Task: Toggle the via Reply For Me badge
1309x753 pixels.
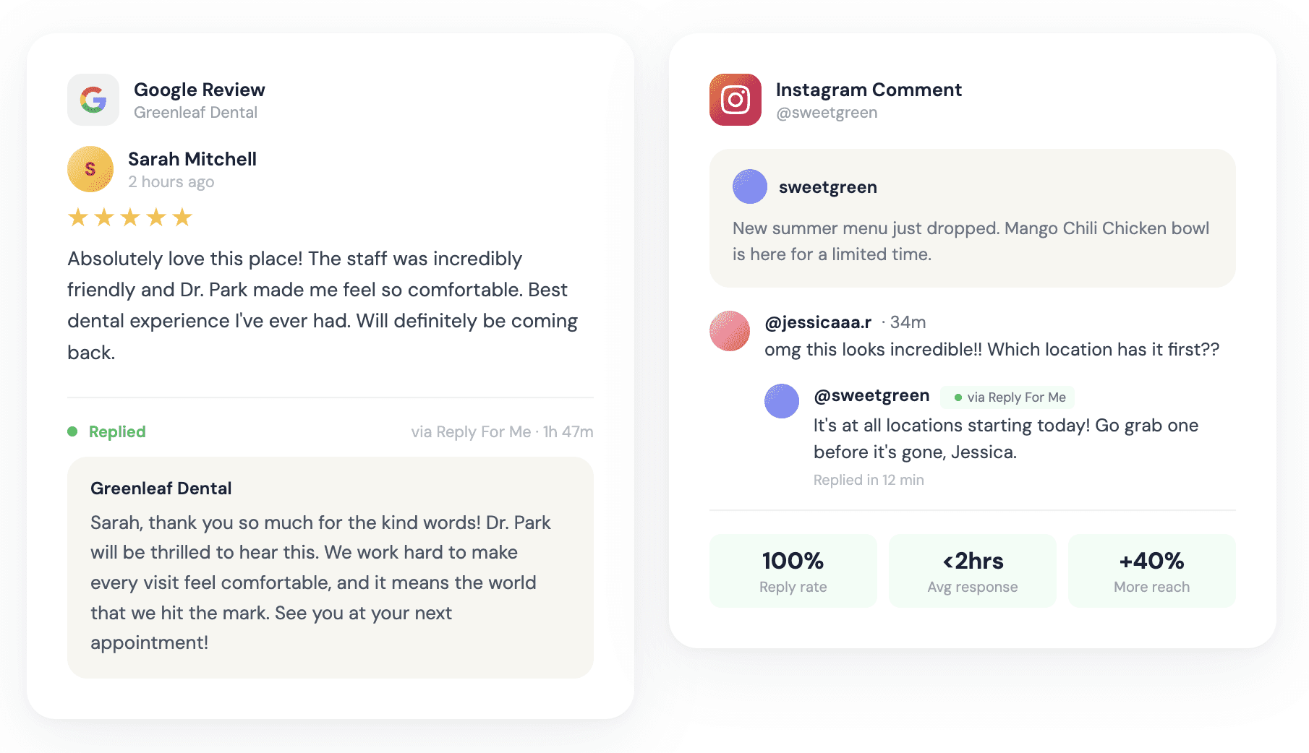Action: pyautogui.click(x=1007, y=397)
